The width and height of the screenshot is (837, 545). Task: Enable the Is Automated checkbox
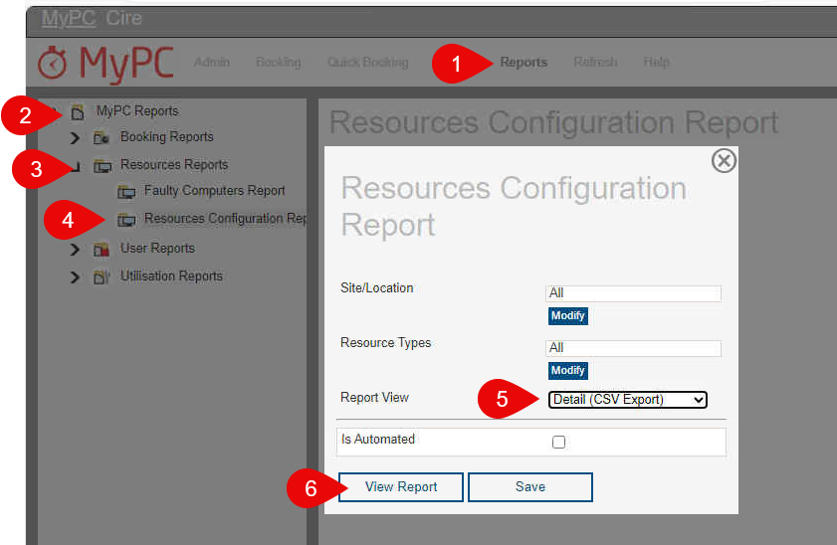tap(558, 442)
